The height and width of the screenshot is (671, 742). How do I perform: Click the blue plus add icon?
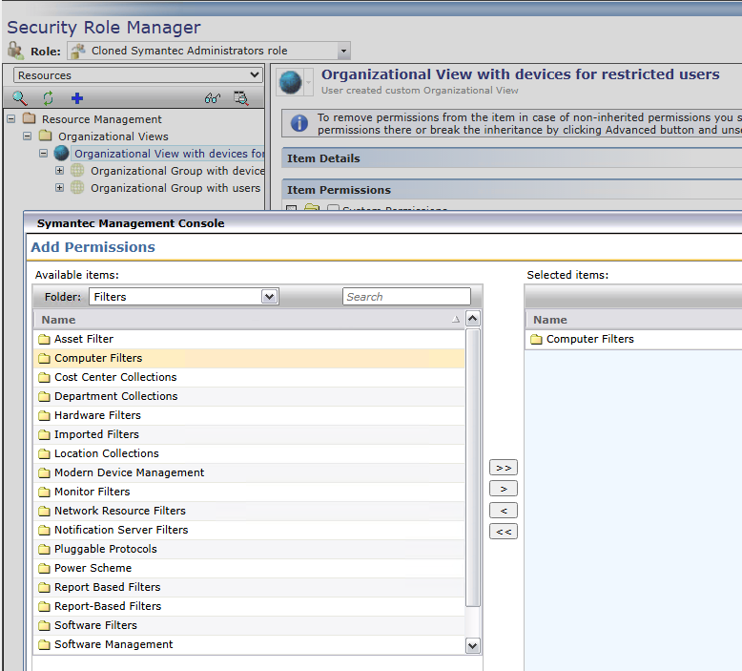coord(76,98)
